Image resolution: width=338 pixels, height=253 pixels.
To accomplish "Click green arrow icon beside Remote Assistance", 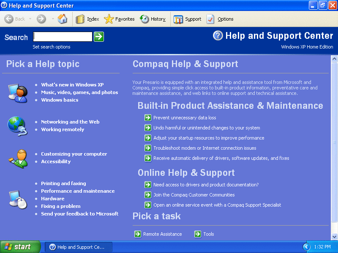I will coord(138,234).
